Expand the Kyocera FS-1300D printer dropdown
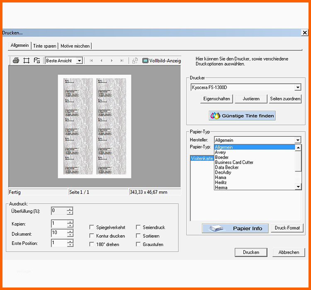The image size is (311, 290). 298,87
